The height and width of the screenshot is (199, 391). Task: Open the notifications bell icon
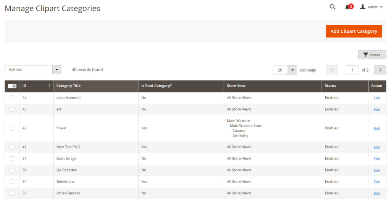point(347,7)
